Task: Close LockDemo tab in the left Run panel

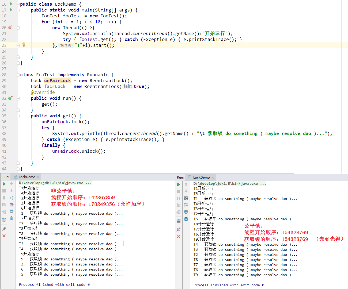Action: point(38,177)
